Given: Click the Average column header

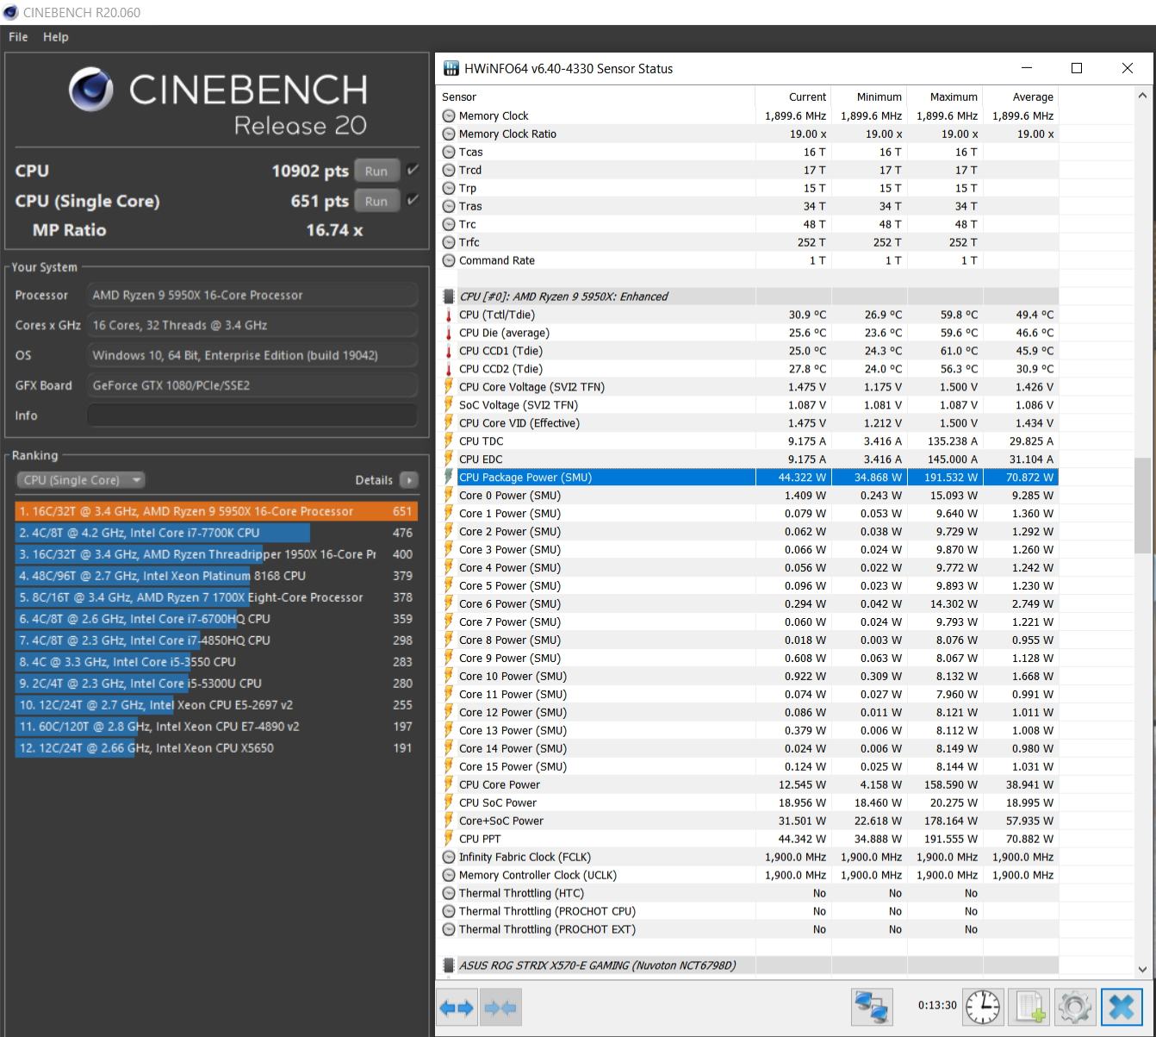Looking at the screenshot, I should tap(1021, 97).
